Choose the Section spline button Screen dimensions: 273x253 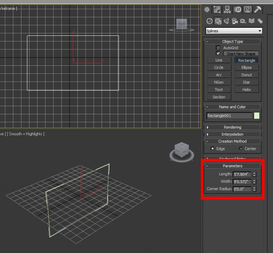[219, 97]
